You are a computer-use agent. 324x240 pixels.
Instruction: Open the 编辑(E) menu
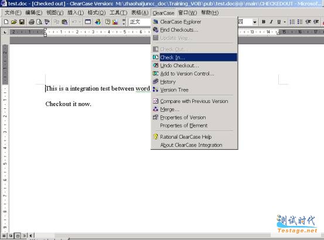(x=34, y=13)
